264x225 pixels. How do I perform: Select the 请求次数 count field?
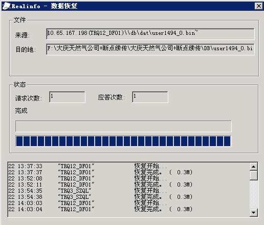click(x=67, y=97)
